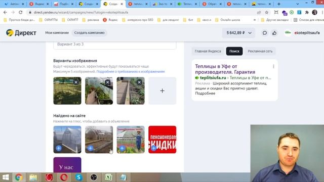Open OBS Studio from the taskbar

[94, 177]
